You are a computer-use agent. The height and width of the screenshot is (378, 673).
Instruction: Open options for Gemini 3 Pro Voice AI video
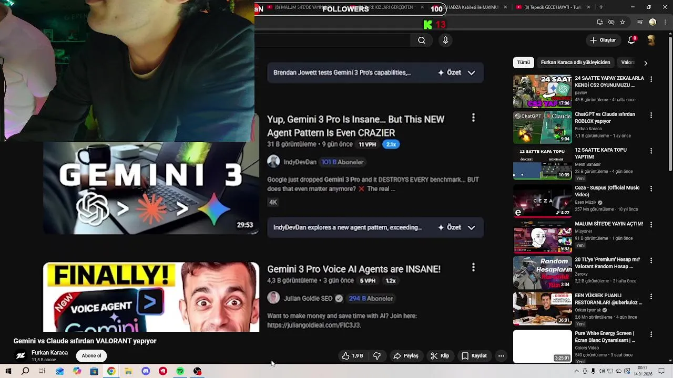(x=473, y=268)
